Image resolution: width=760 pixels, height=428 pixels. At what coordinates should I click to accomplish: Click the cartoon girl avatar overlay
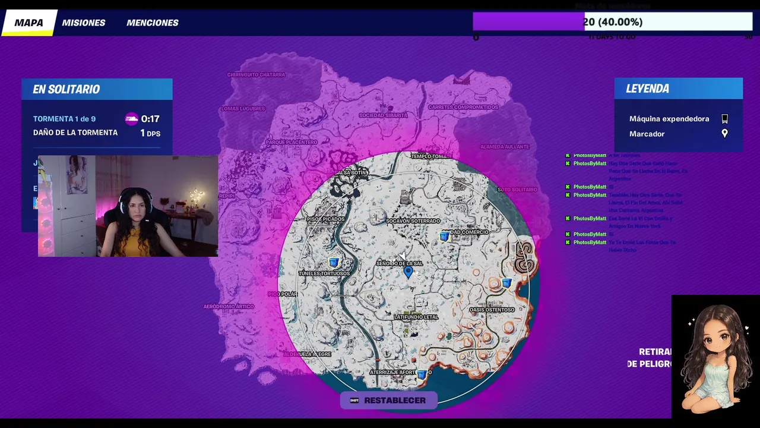715,357
